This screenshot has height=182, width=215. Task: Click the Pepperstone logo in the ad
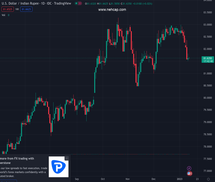pos(58,167)
